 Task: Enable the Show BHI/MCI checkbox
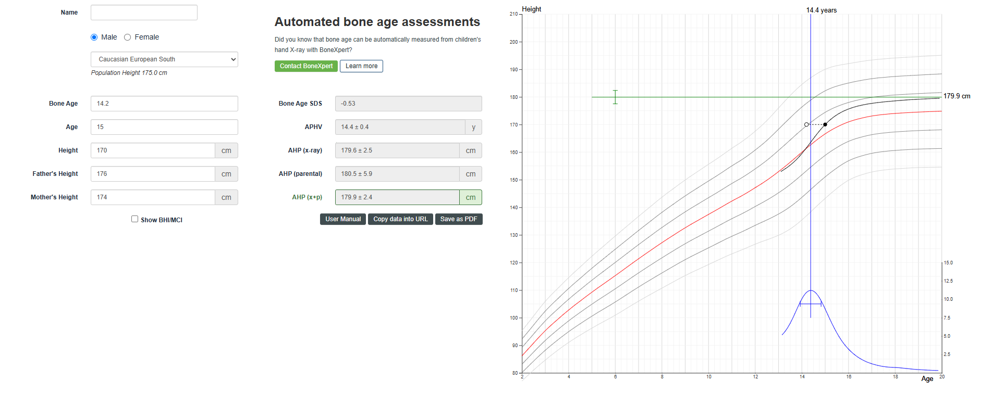click(x=134, y=219)
